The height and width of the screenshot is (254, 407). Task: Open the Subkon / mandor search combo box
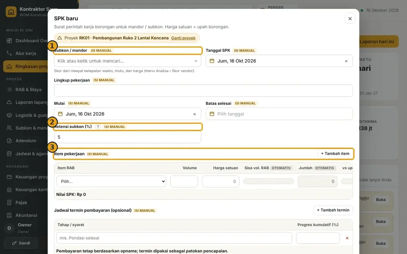pyautogui.click(x=127, y=61)
